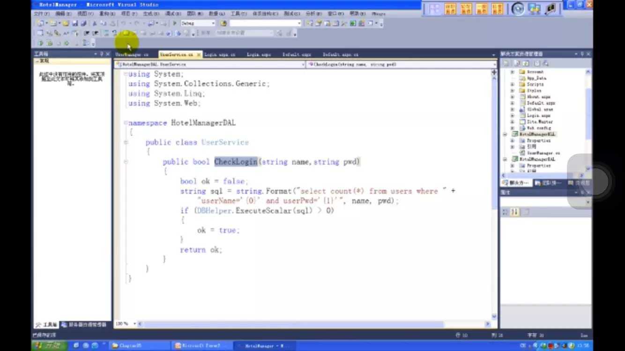The width and height of the screenshot is (625, 351).
Task: Select Site.Master in Solution Explorer
Action: tap(539, 122)
